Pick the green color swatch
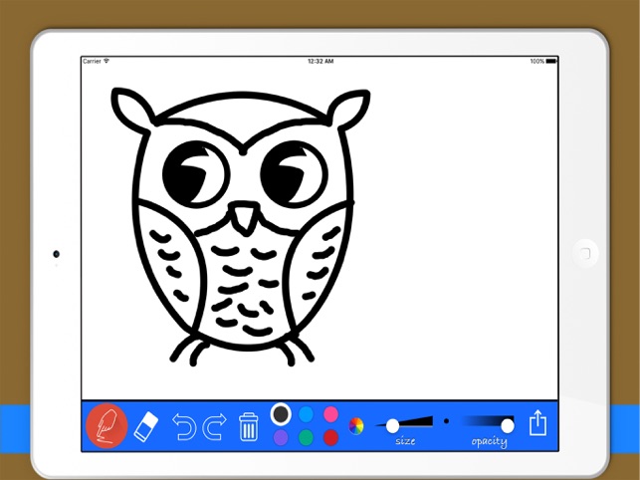The width and height of the screenshot is (640, 480). 306,437
